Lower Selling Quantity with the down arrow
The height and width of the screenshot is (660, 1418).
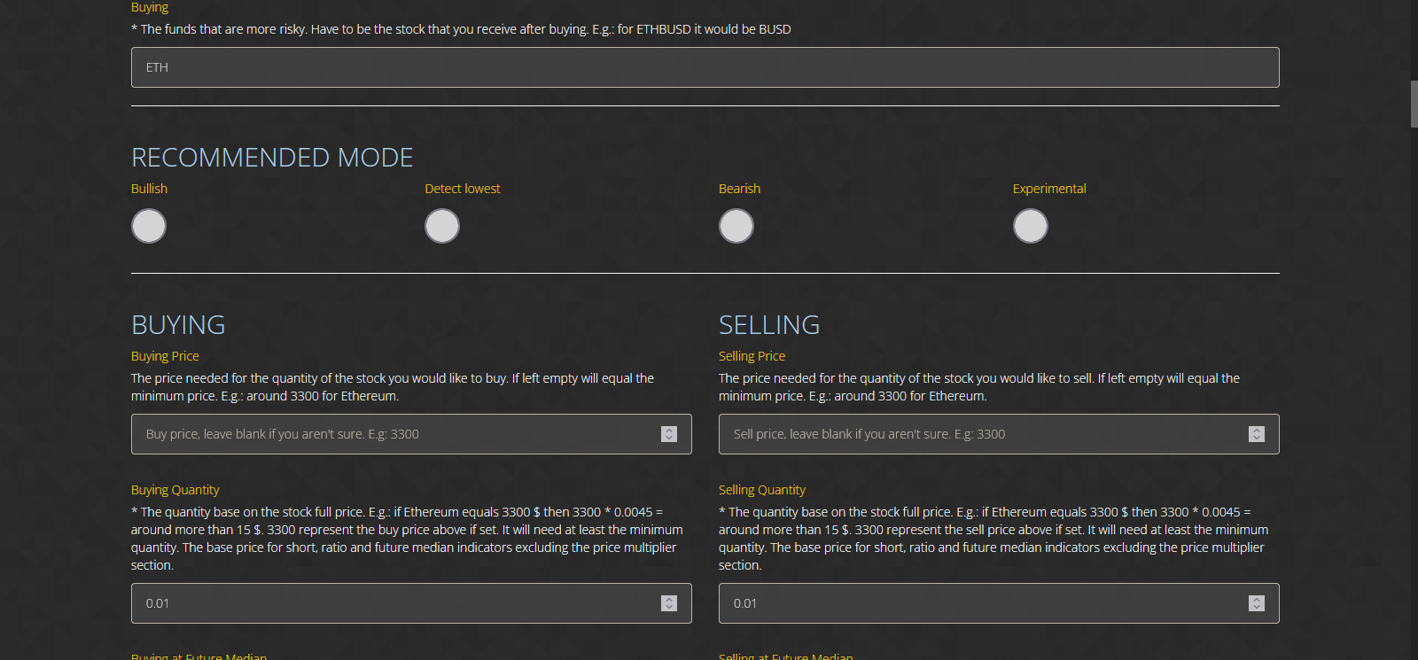1257,607
